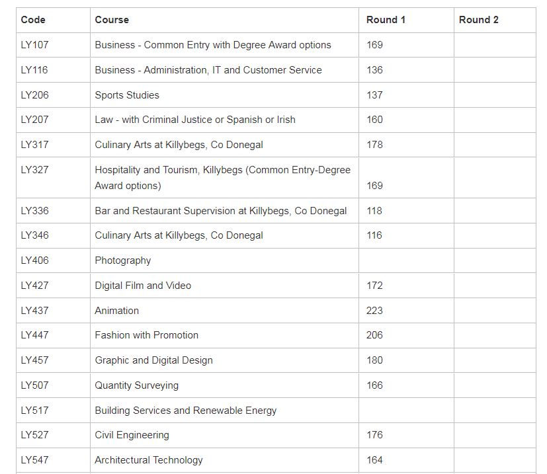The image size is (547, 474).
Task: Click course code LY457
Action: [x=34, y=360]
